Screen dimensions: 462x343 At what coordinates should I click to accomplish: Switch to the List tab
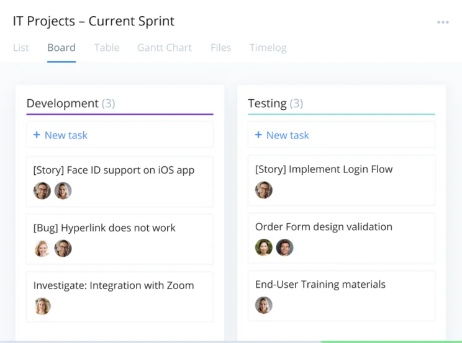(21, 47)
